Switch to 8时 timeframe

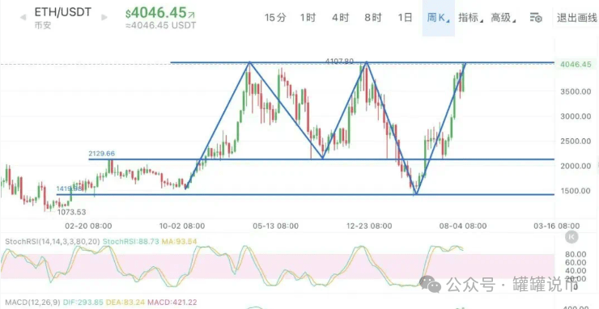point(373,18)
